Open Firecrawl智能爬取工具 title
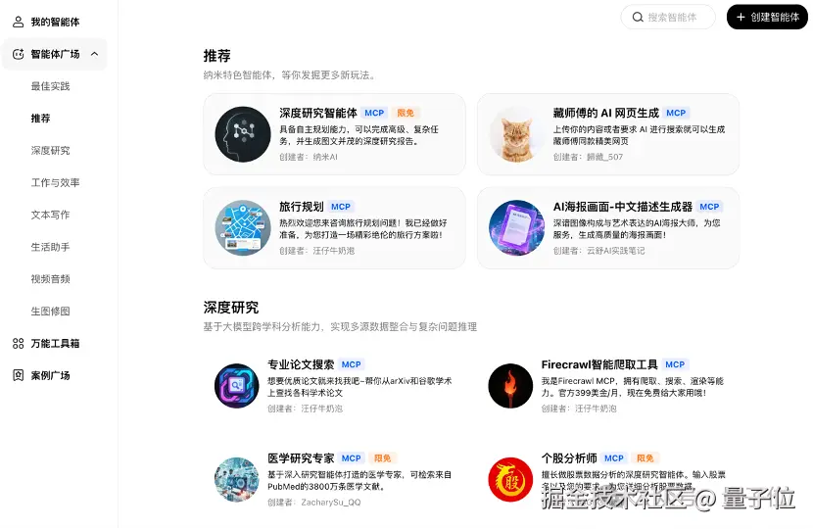This screenshot has height=529, width=813. coord(599,364)
